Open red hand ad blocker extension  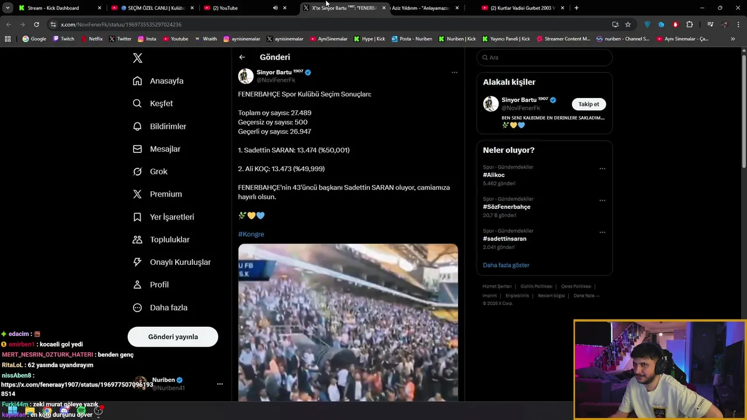pos(675,24)
